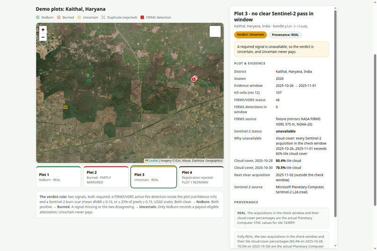Click the detail panel scrollbar

(335, 114)
